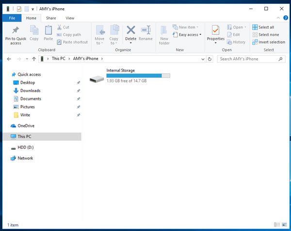Click the Forward navigation arrow
This screenshot has height=231, width=291.
click(x=19, y=59)
